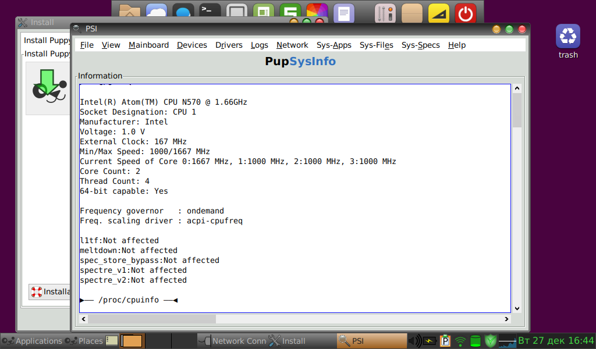Image resolution: width=596 pixels, height=349 pixels.
Task: Click the horizontal scrollbar right arrow
Action: (506, 319)
